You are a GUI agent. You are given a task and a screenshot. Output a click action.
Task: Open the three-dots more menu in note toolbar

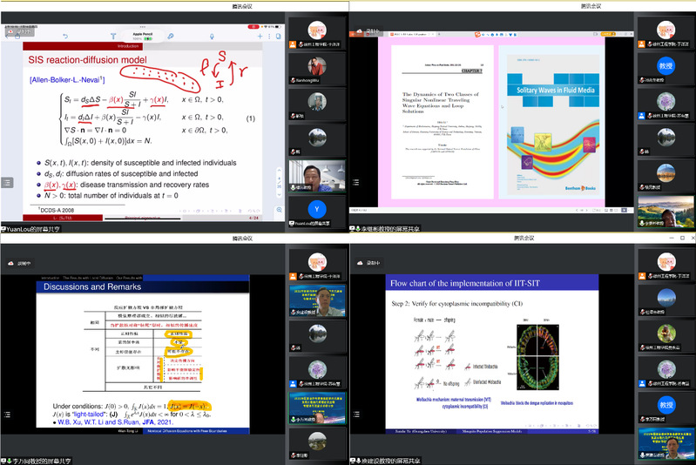(271, 36)
